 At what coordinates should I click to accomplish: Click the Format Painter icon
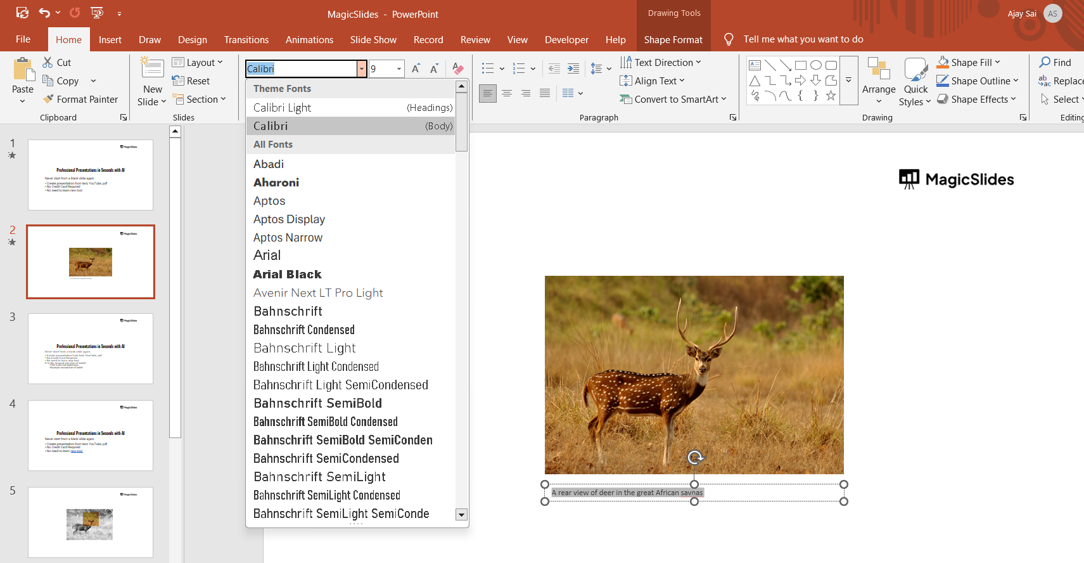(48, 100)
